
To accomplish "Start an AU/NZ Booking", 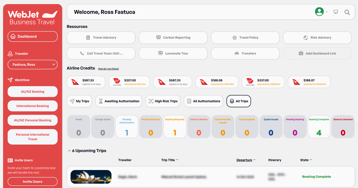I will click(33, 92).
